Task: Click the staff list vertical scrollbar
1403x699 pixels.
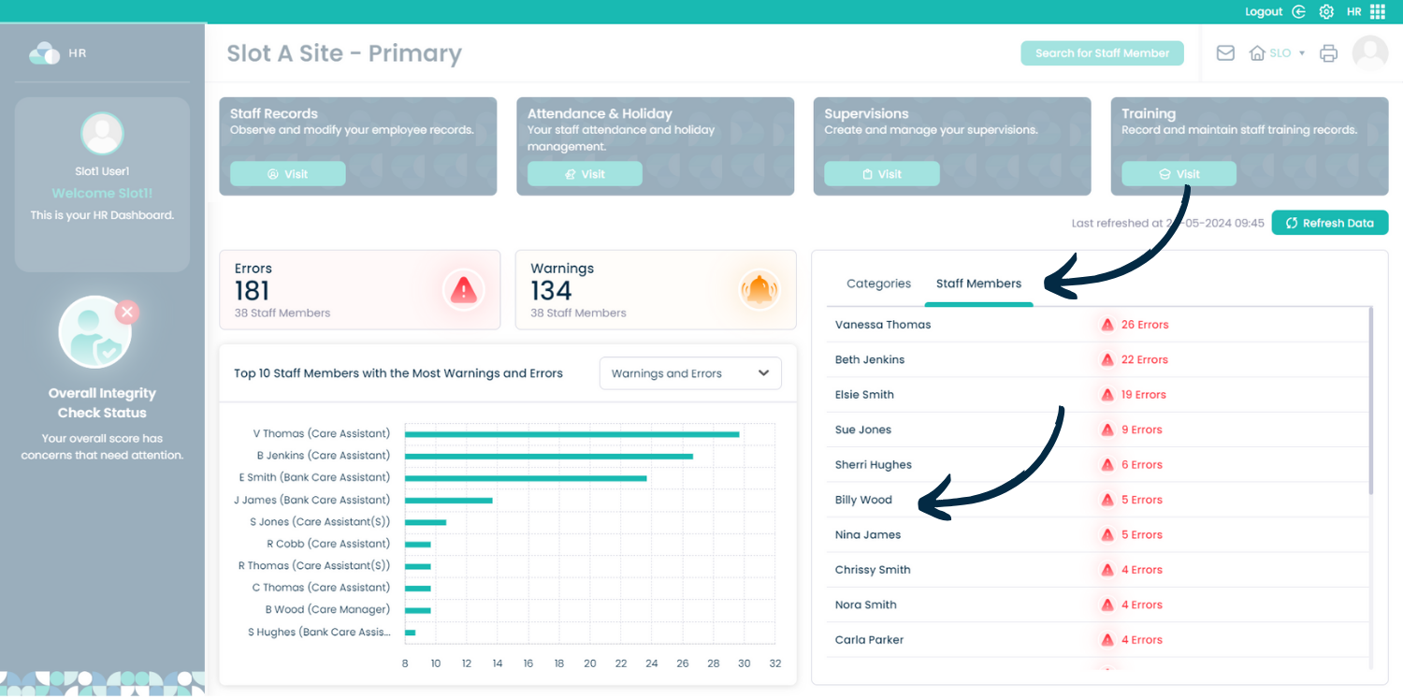Action: pyautogui.click(x=1371, y=400)
